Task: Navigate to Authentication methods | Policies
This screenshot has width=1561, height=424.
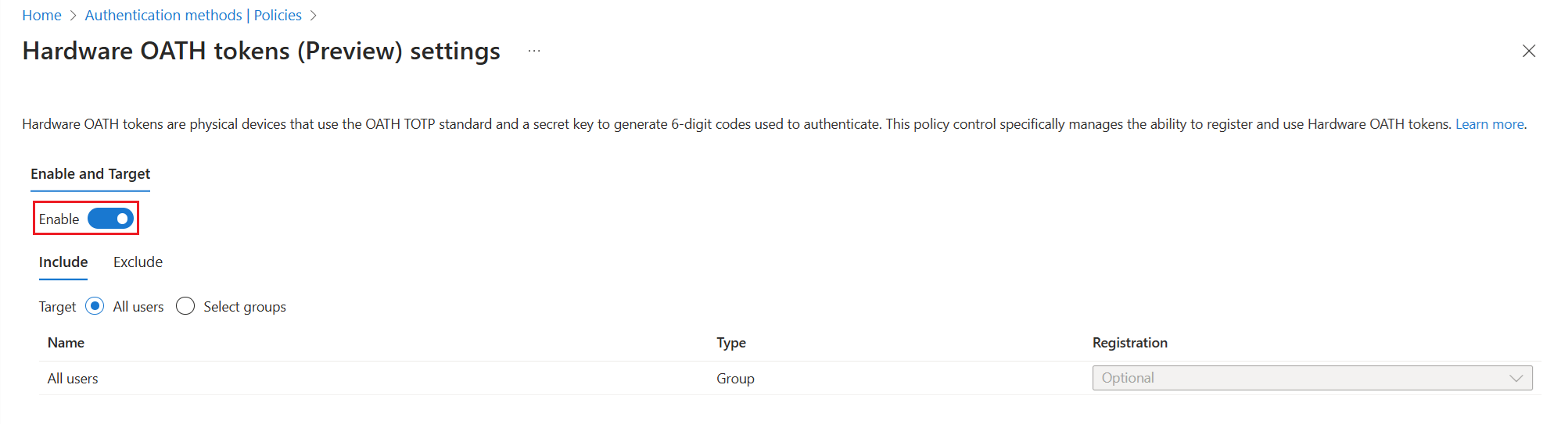Action: (193, 16)
